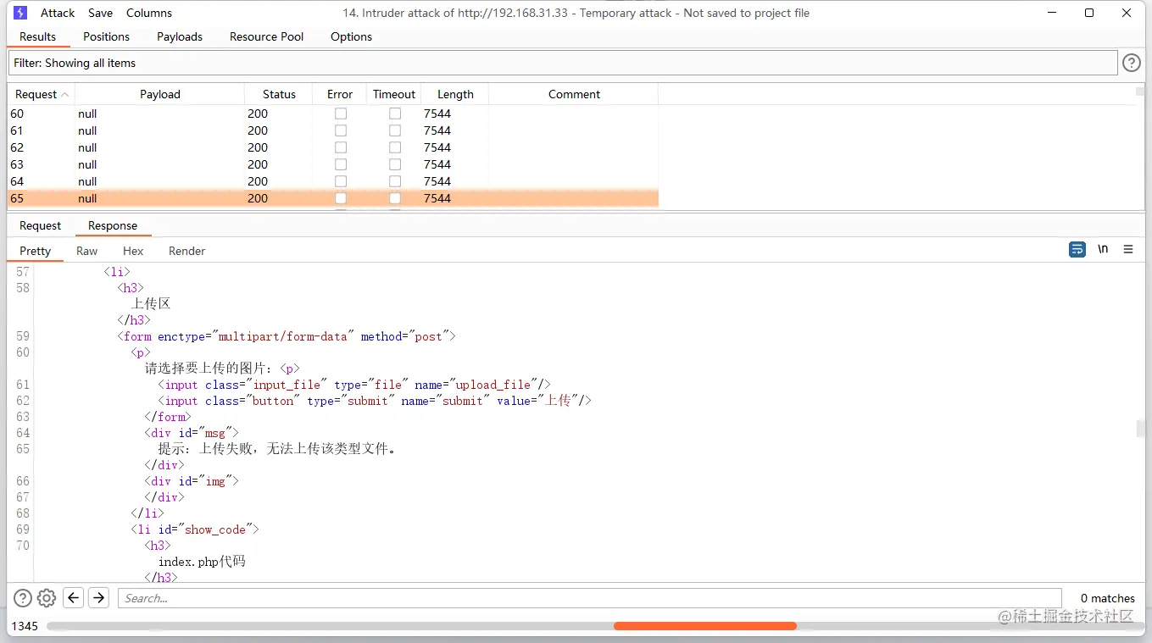Tick the Timeout checkbox for request 64
The width and height of the screenshot is (1152, 643).
395,181
